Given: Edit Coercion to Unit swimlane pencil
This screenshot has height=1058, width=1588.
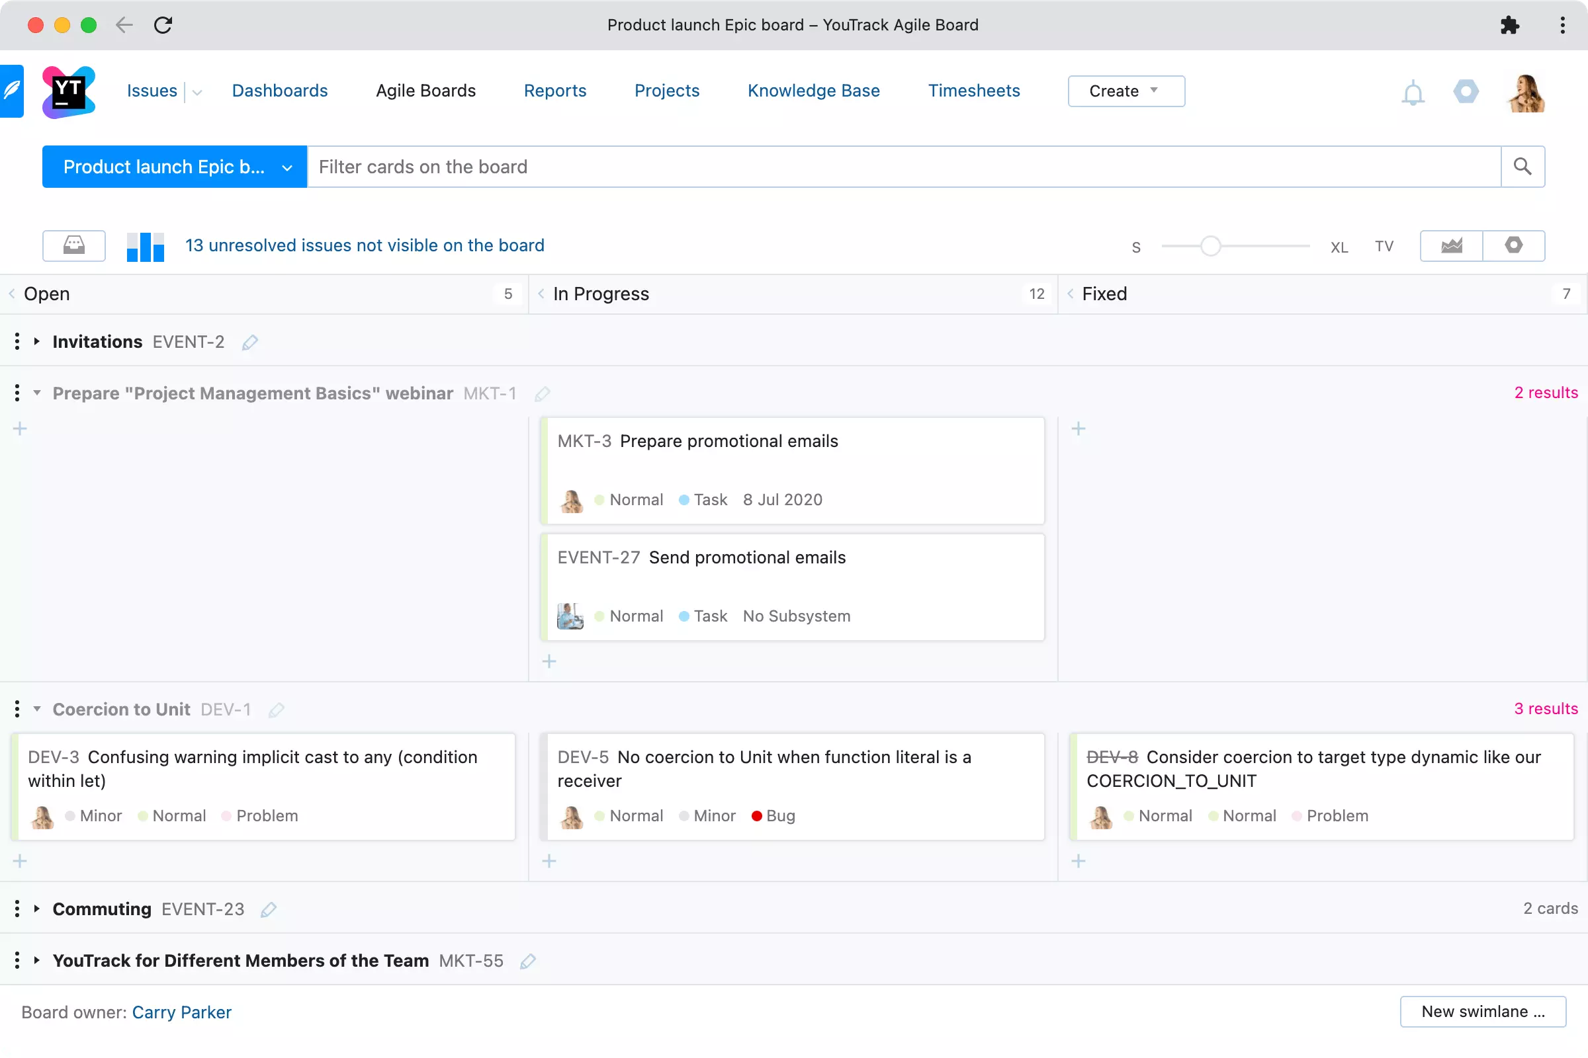Looking at the screenshot, I should [276, 710].
